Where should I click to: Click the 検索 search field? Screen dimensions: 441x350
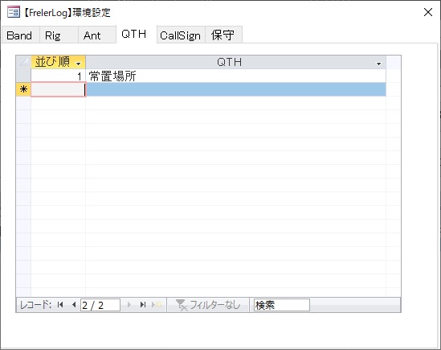[281, 305]
